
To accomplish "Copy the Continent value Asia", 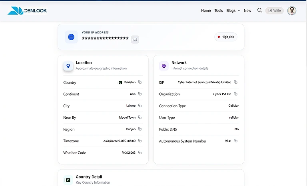I will (x=140, y=94).
